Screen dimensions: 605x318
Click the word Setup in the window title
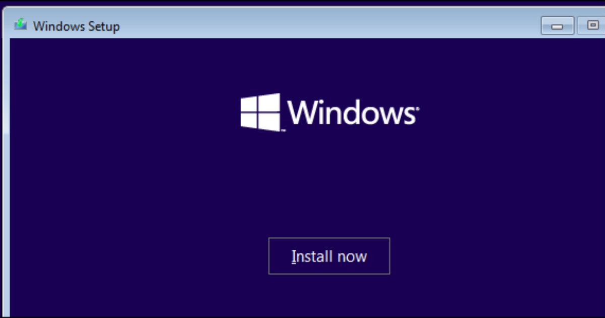click(x=104, y=27)
